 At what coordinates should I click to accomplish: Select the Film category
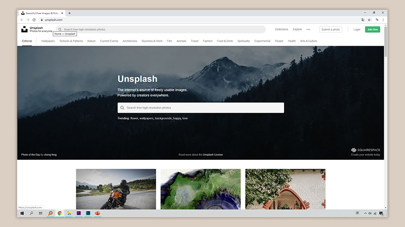[x=169, y=41]
